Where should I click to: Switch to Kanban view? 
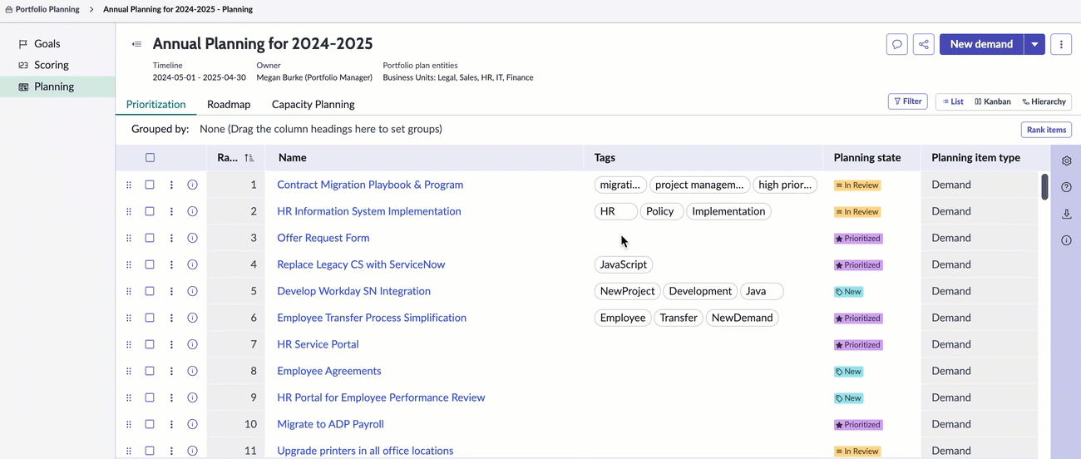tap(993, 101)
